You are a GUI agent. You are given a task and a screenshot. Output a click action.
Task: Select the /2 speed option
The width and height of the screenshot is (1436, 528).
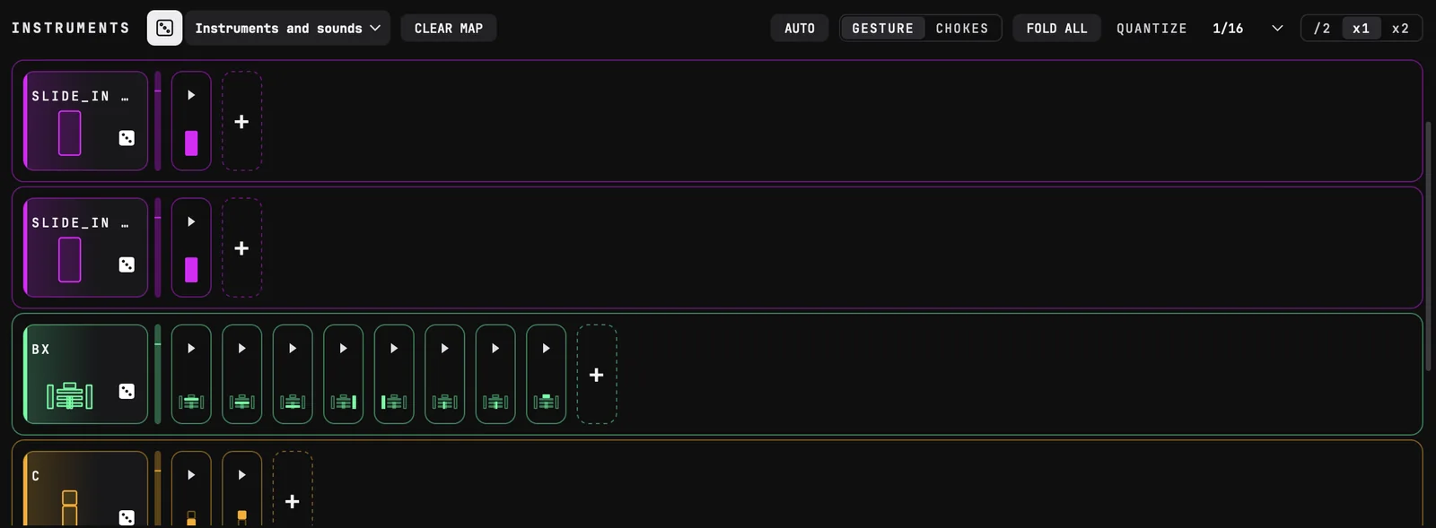click(1322, 28)
